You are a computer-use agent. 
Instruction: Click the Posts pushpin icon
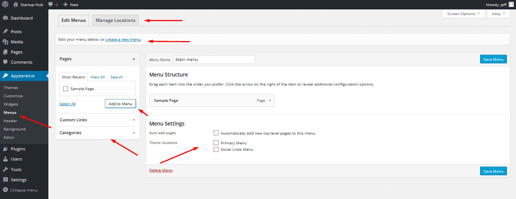(5, 32)
